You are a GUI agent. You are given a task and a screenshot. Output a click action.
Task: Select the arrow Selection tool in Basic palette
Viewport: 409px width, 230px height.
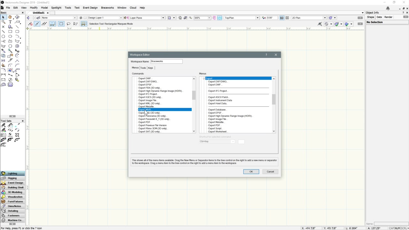[x=3, y=17]
